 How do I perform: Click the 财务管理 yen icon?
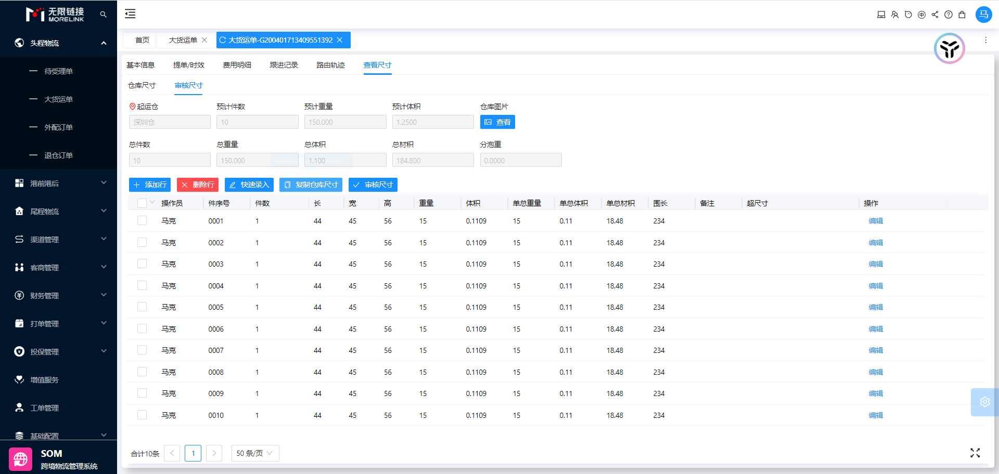pyautogui.click(x=19, y=295)
